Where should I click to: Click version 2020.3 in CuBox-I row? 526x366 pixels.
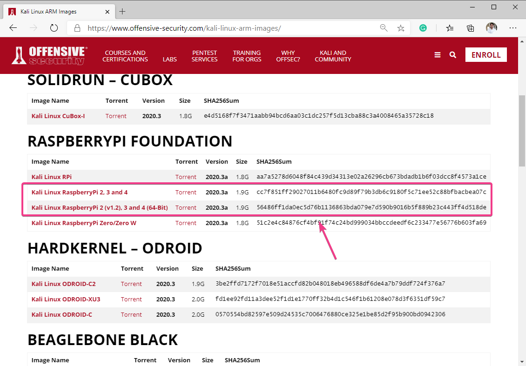coord(151,116)
